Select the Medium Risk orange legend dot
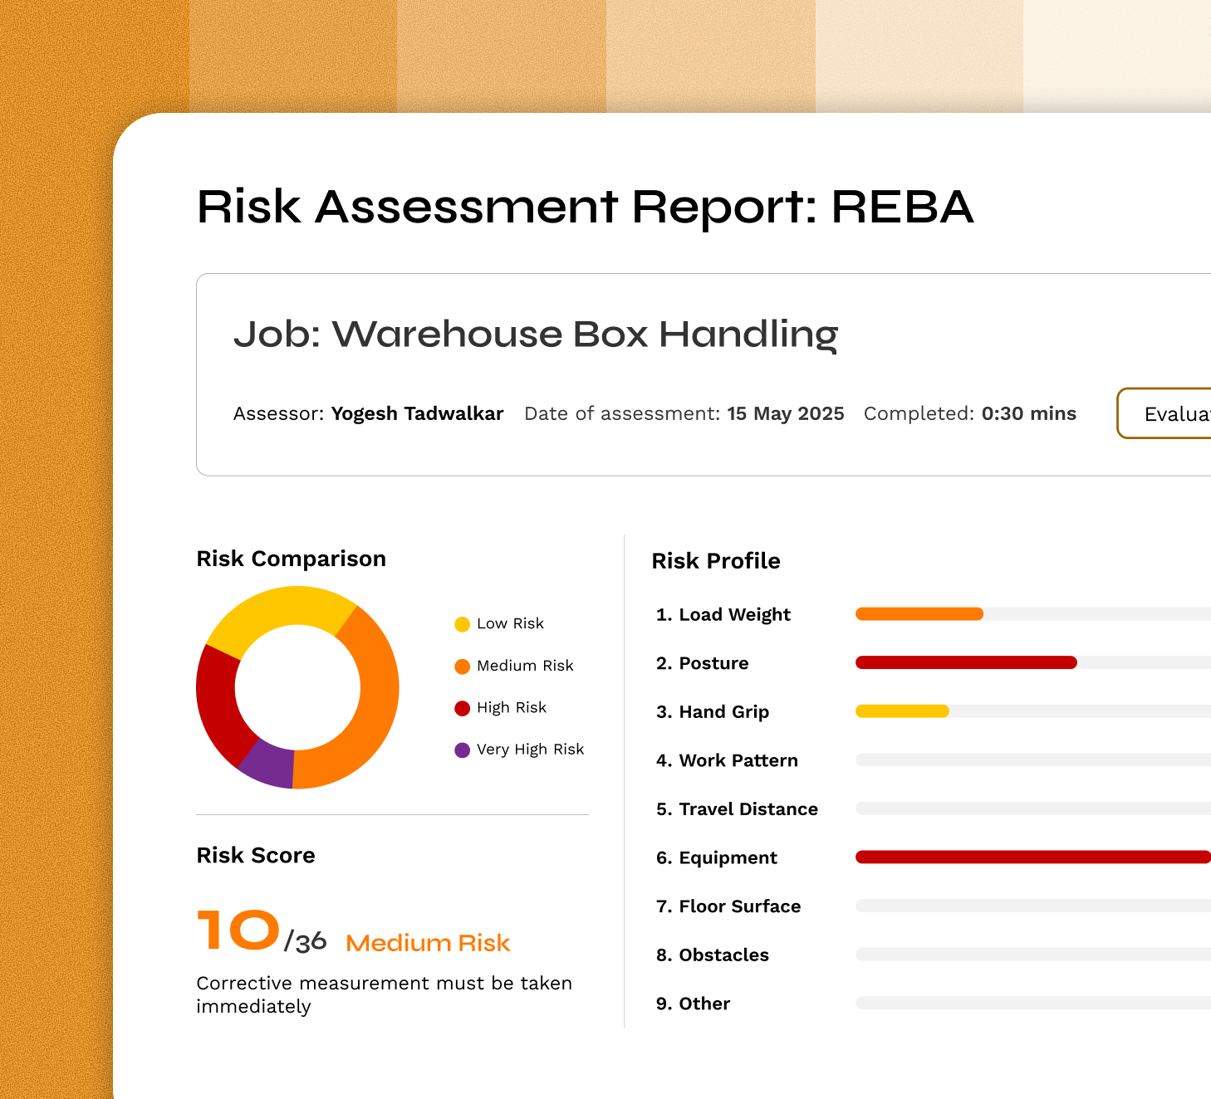Screen dimensions: 1211x1099 pyautogui.click(x=463, y=667)
